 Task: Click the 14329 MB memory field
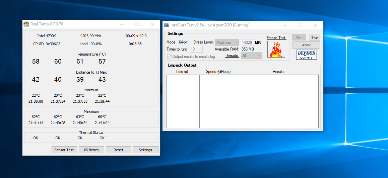(247, 42)
